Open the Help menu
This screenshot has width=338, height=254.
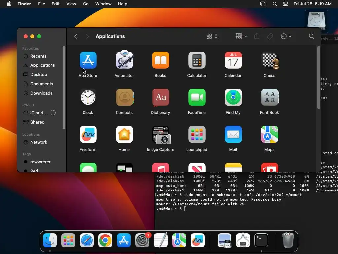(123, 4)
